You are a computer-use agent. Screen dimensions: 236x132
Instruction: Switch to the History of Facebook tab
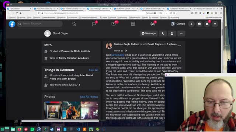tap(205, 9)
